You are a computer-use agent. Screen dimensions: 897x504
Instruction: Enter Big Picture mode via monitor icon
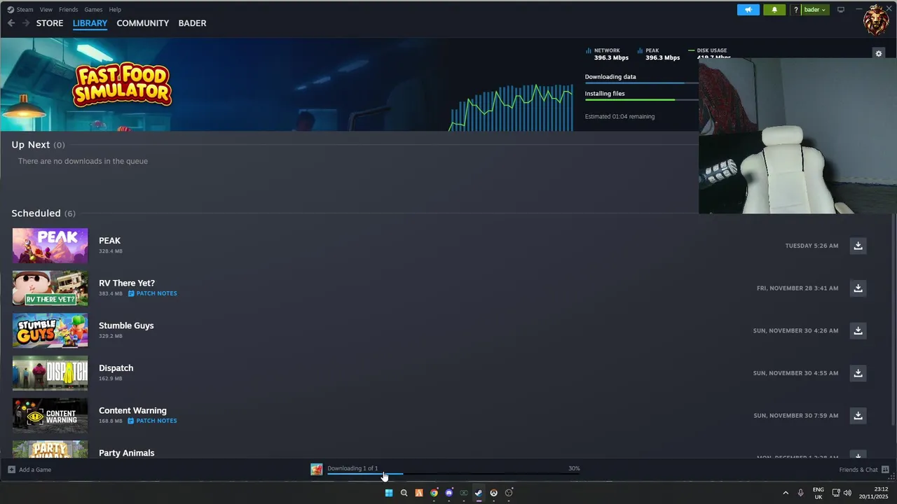841,10
